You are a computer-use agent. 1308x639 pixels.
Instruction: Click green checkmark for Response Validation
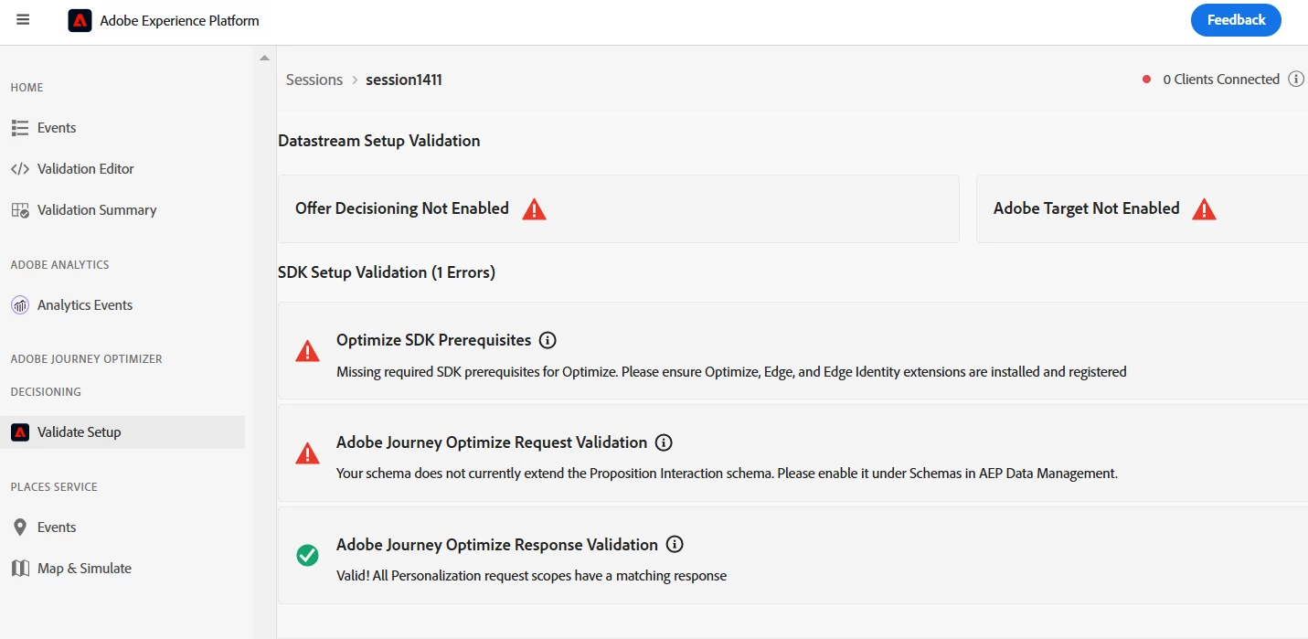[308, 555]
